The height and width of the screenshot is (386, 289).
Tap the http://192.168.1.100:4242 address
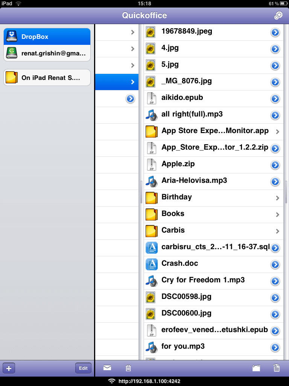[x=149, y=381]
